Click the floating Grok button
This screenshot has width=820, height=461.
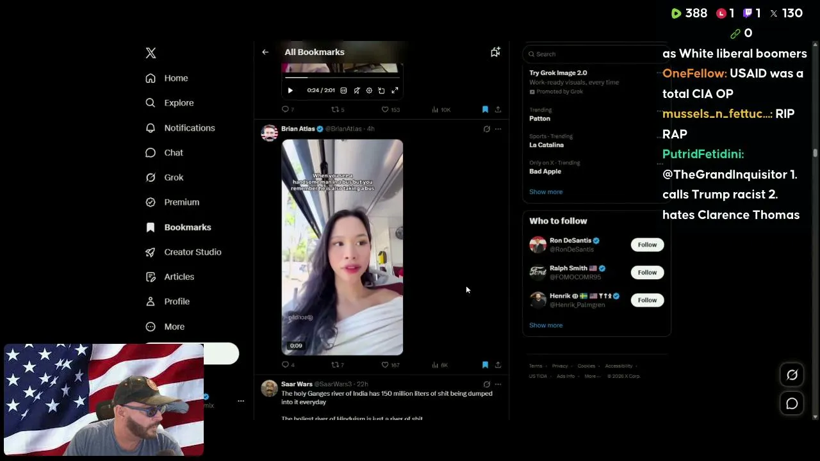point(792,375)
